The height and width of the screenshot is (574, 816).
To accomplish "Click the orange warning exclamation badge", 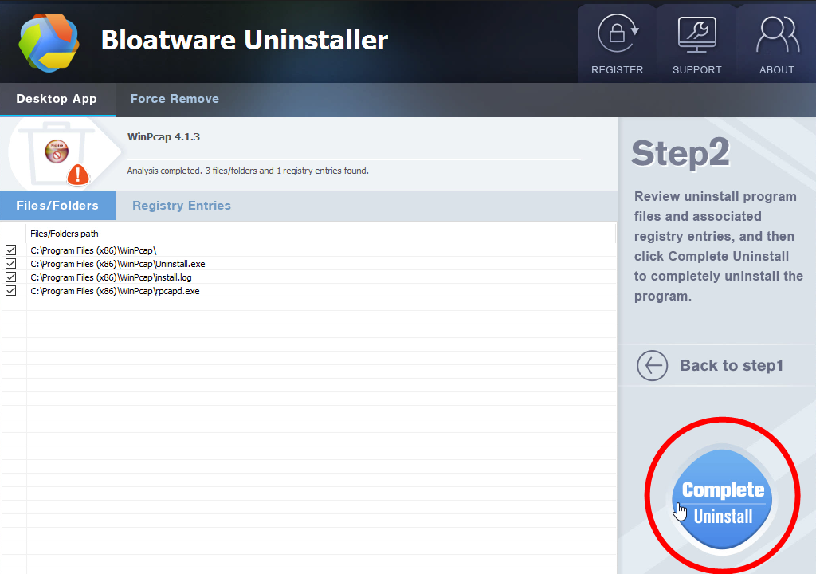I will 78,175.
